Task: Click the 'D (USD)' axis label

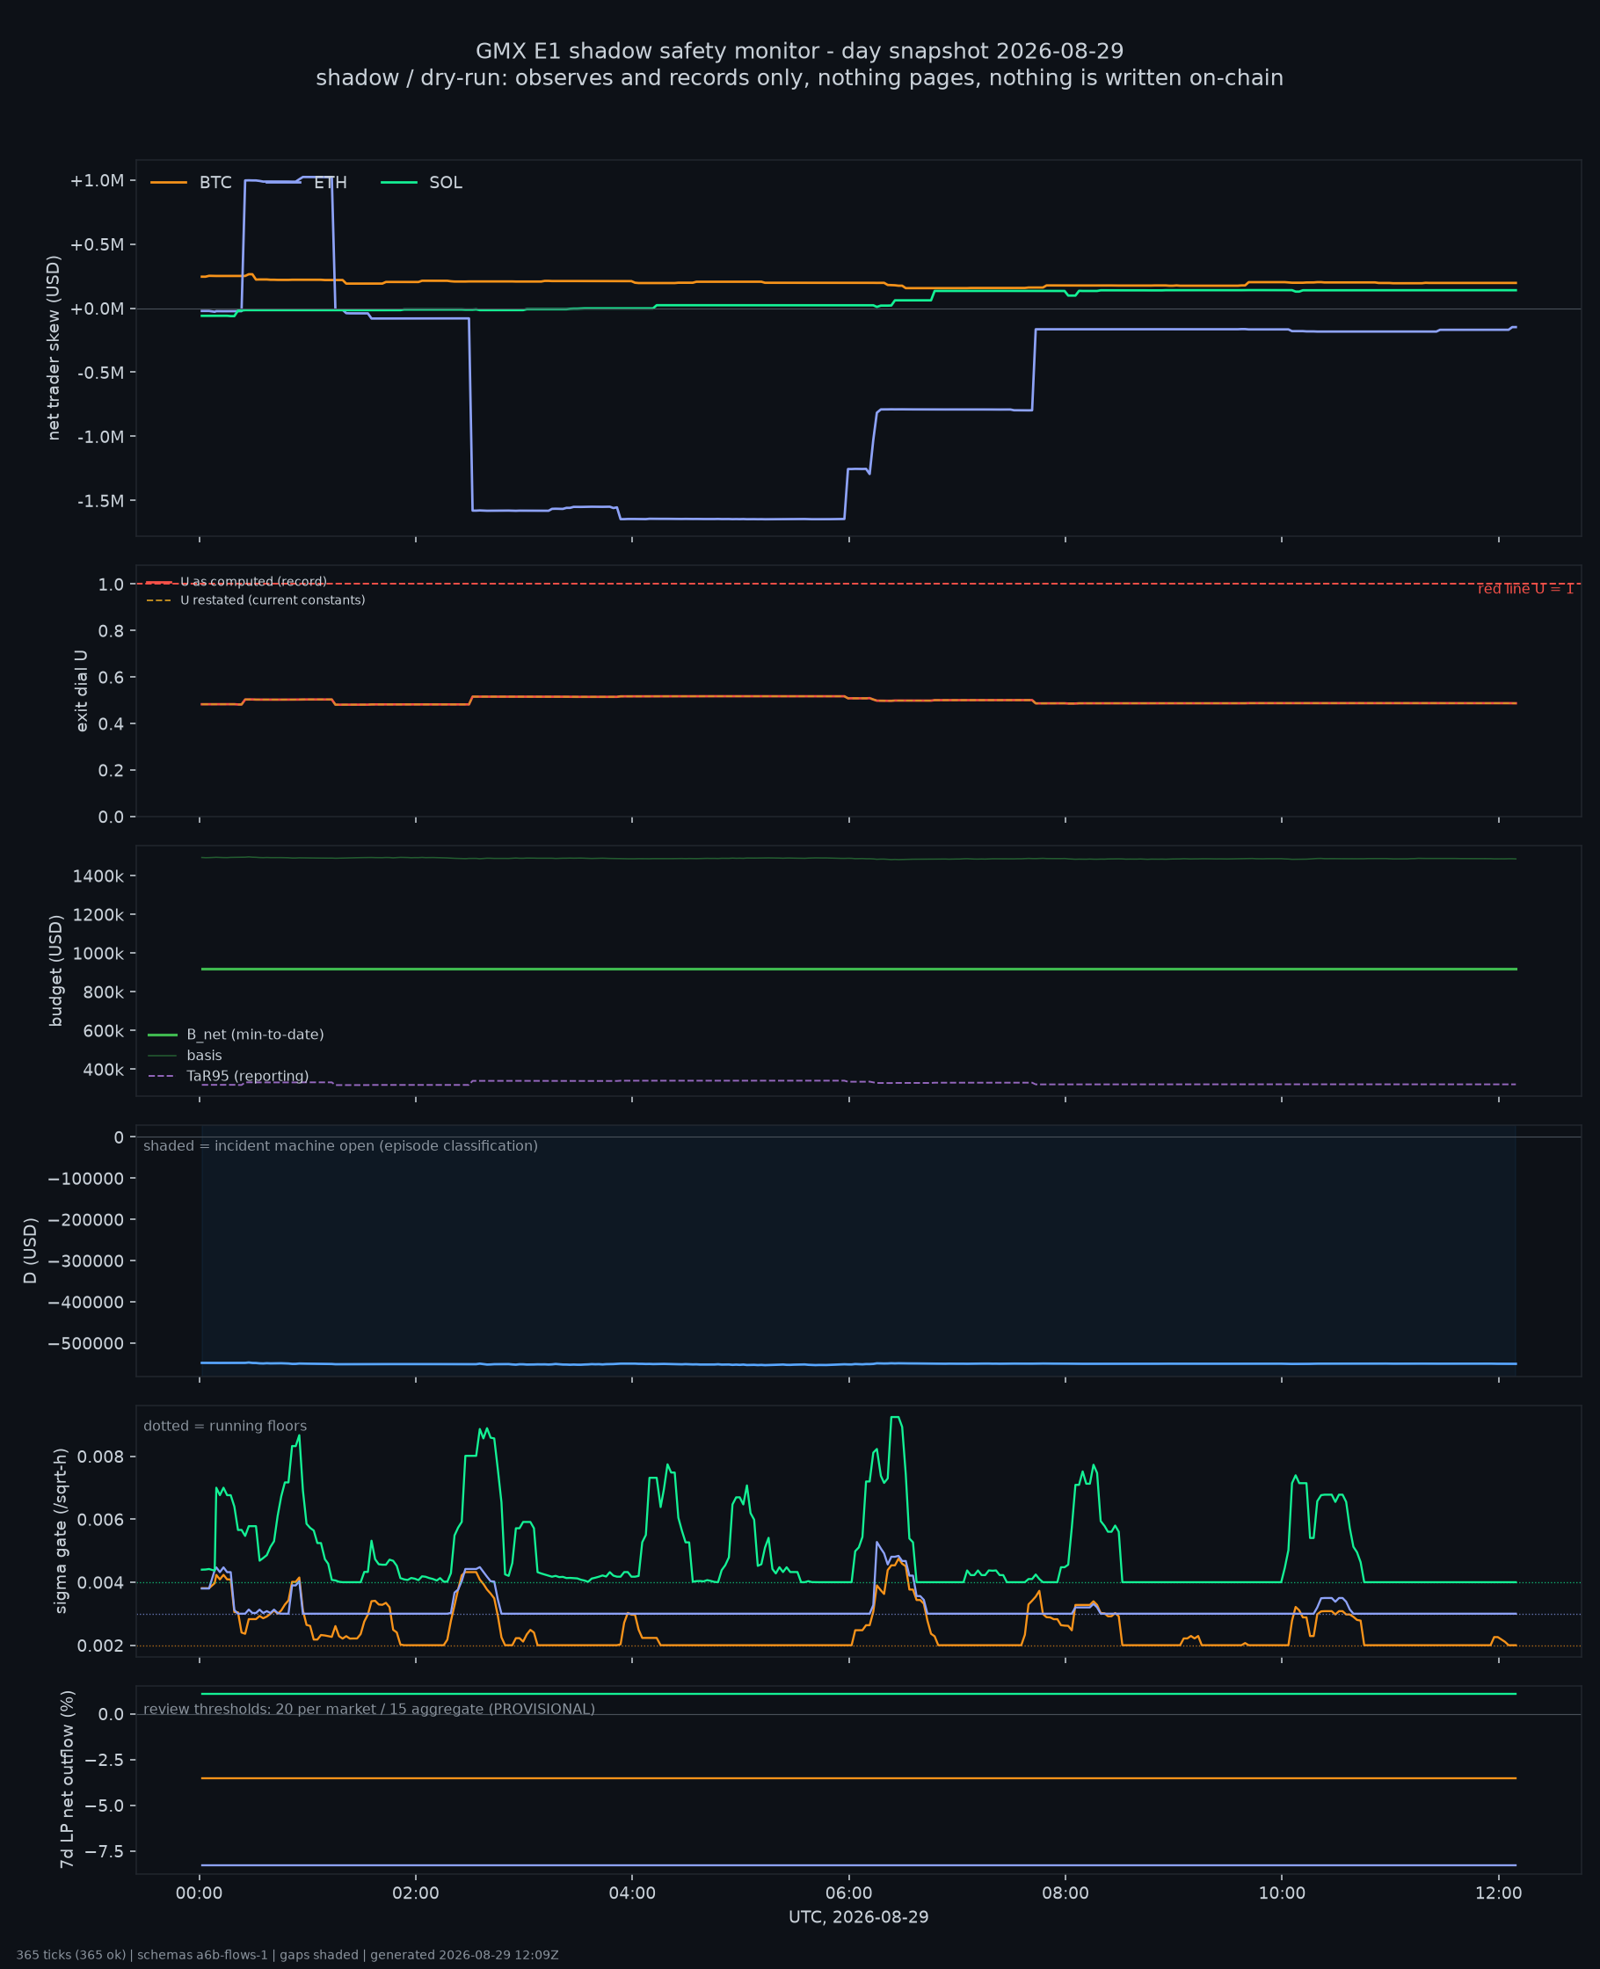Action: click(31, 1250)
